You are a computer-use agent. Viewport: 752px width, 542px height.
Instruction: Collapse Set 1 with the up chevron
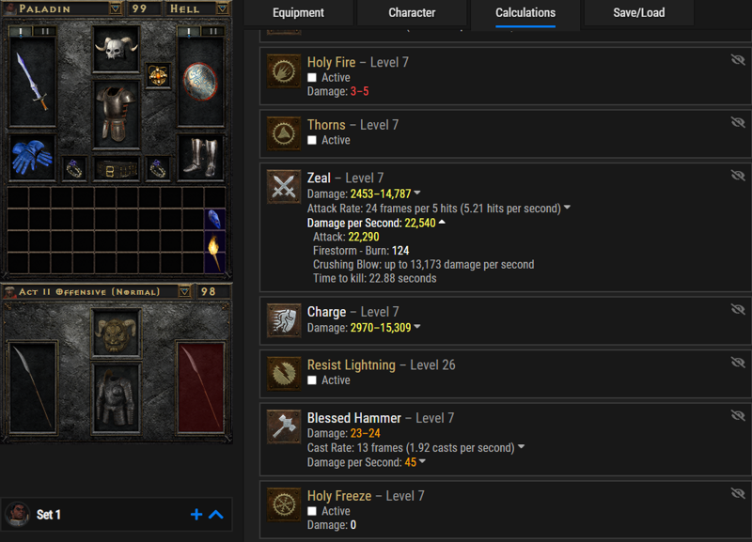(216, 515)
